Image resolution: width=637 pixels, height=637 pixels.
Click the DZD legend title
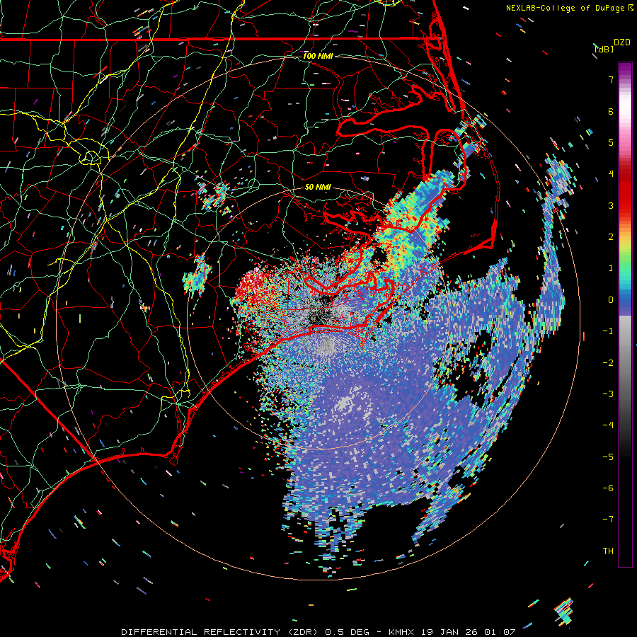point(622,42)
